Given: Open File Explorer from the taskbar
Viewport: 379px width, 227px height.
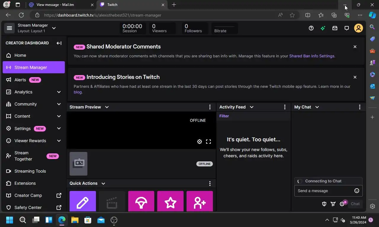Looking at the screenshot, I should click(75, 220).
